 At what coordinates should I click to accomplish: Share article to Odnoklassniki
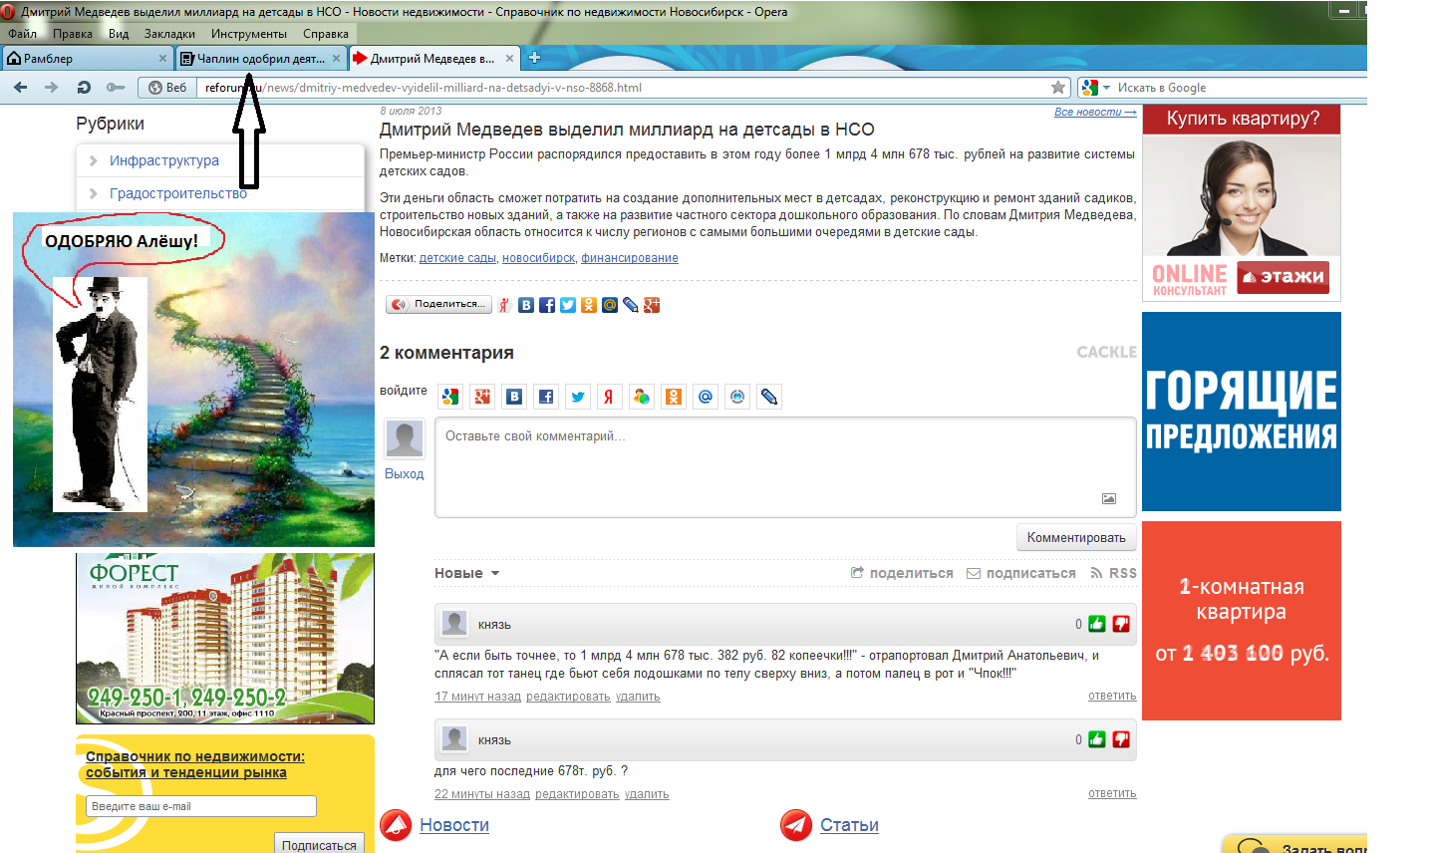[589, 305]
